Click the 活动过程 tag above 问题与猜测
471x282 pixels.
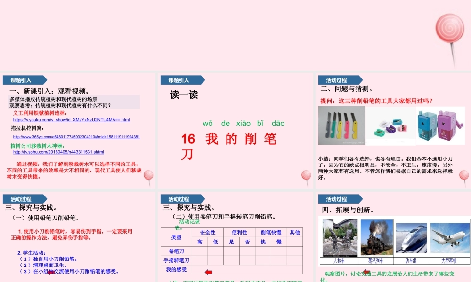tap(340, 80)
